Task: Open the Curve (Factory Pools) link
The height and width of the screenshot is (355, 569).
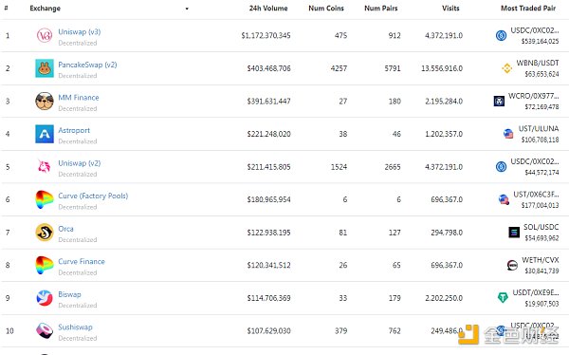Action: point(93,196)
